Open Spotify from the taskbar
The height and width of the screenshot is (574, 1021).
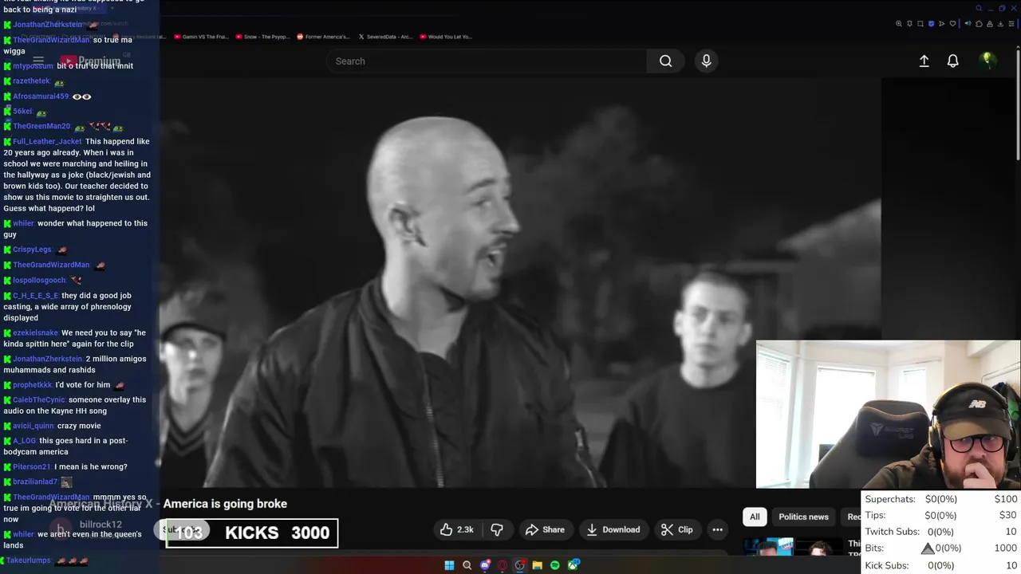[x=555, y=565]
